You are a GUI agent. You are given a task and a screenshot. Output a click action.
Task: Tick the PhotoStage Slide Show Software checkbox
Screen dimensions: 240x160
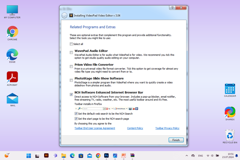click(x=71, y=80)
